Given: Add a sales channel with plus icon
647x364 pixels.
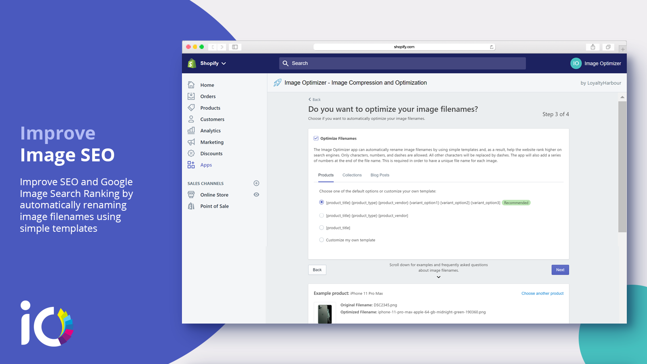Looking at the screenshot, I should (x=256, y=183).
